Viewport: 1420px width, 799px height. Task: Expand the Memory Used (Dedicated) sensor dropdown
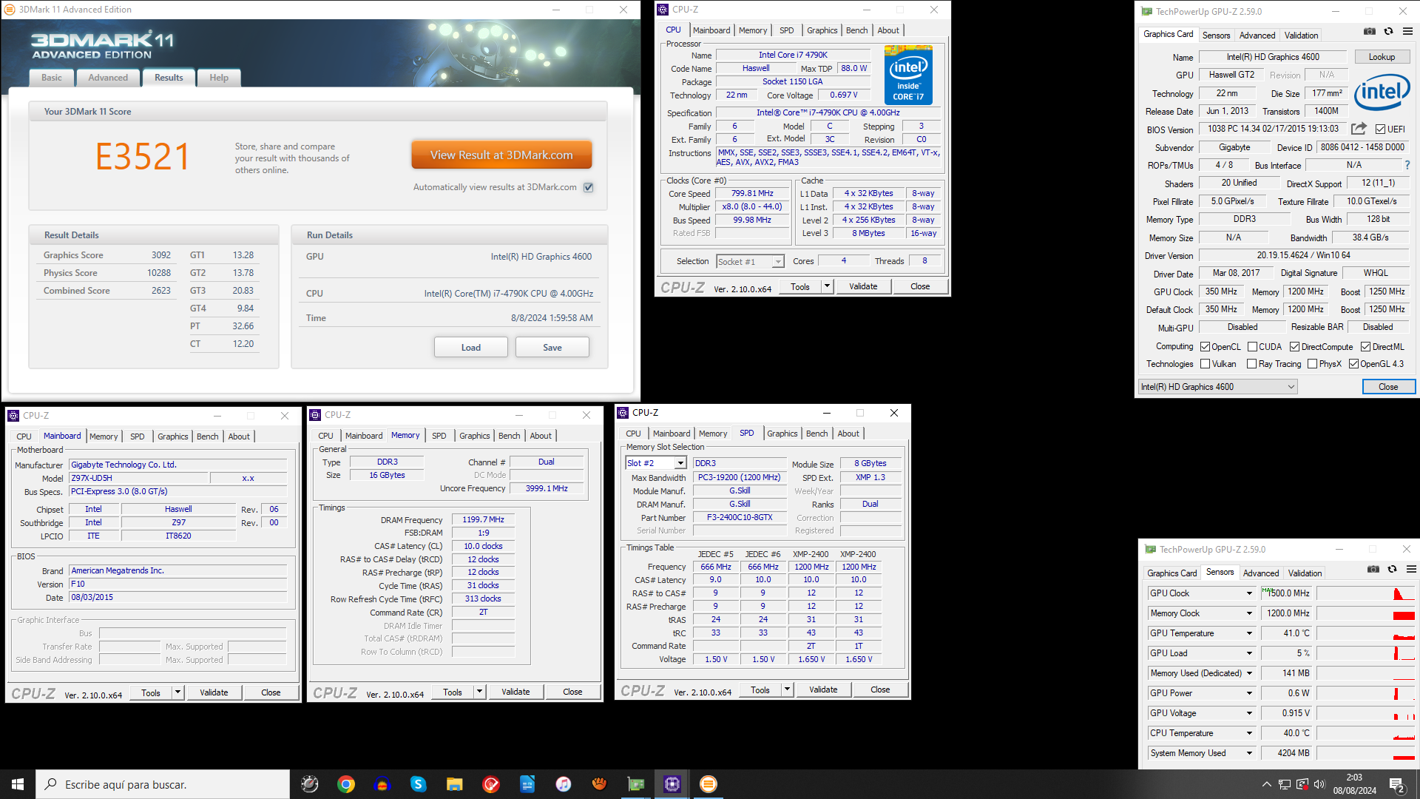click(1250, 673)
